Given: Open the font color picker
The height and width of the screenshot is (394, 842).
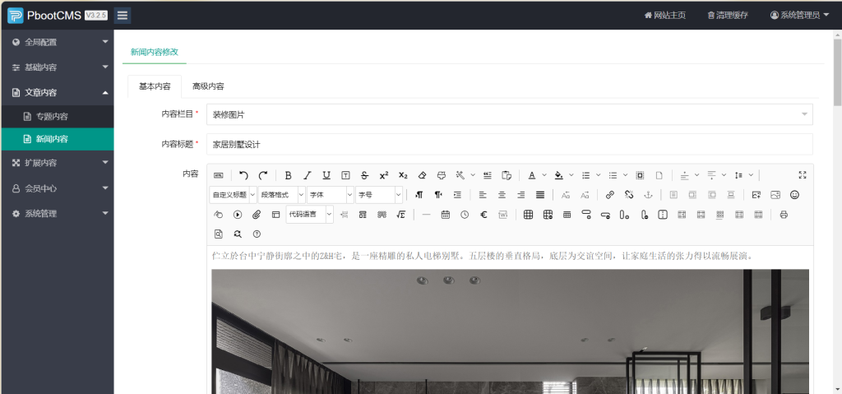Looking at the screenshot, I should coord(532,175).
